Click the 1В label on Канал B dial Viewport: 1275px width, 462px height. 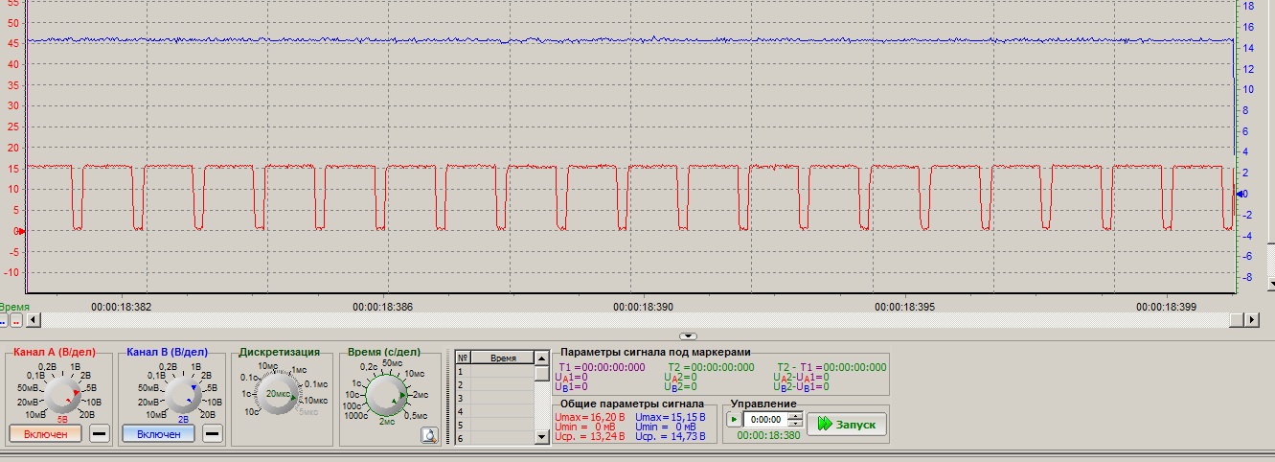(x=195, y=367)
